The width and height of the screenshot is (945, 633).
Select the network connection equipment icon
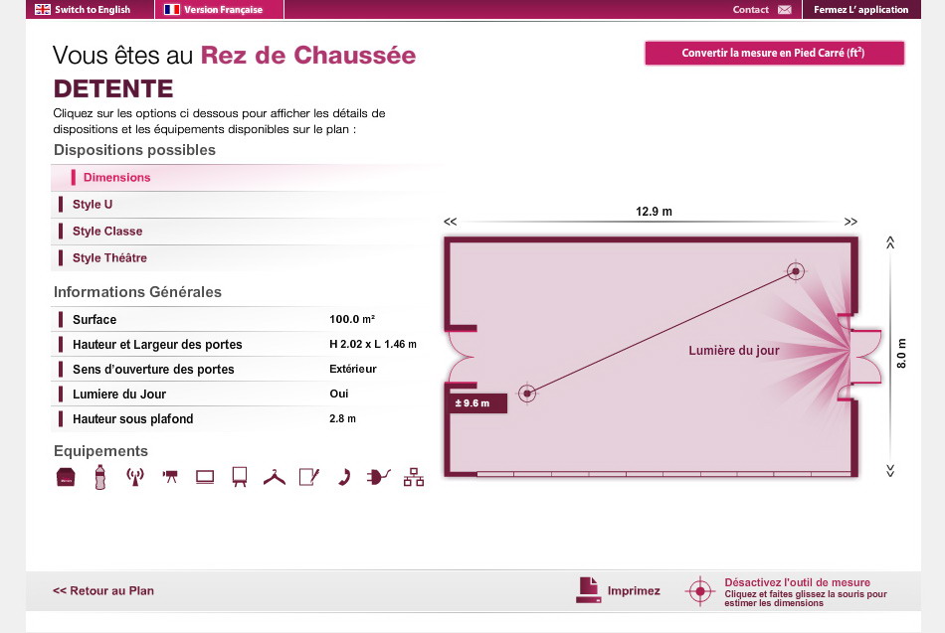[x=414, y=477]
